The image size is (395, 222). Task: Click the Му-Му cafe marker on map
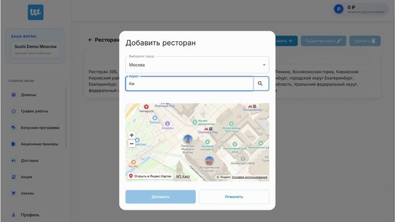click(x=133, y=162)
